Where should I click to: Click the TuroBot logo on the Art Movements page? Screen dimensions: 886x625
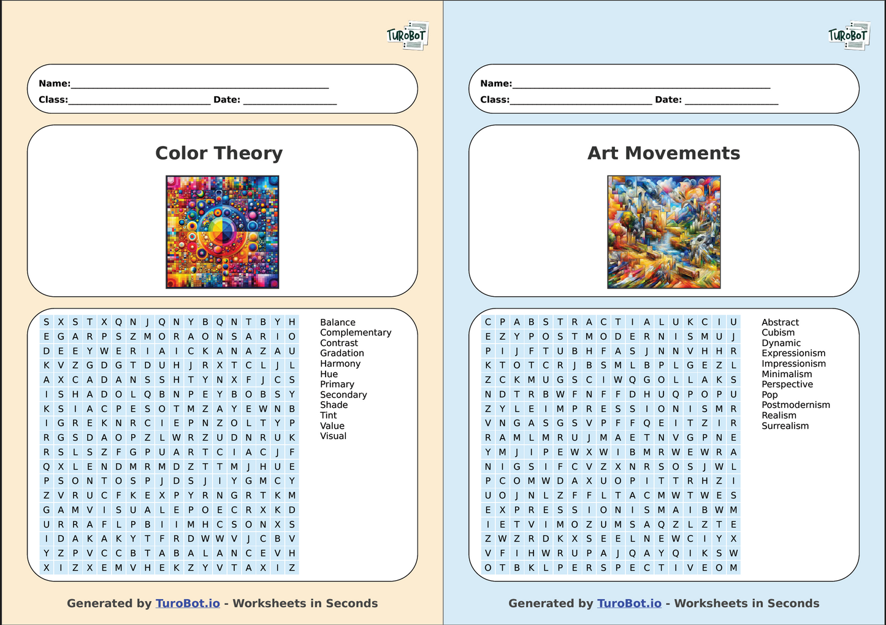849,36
